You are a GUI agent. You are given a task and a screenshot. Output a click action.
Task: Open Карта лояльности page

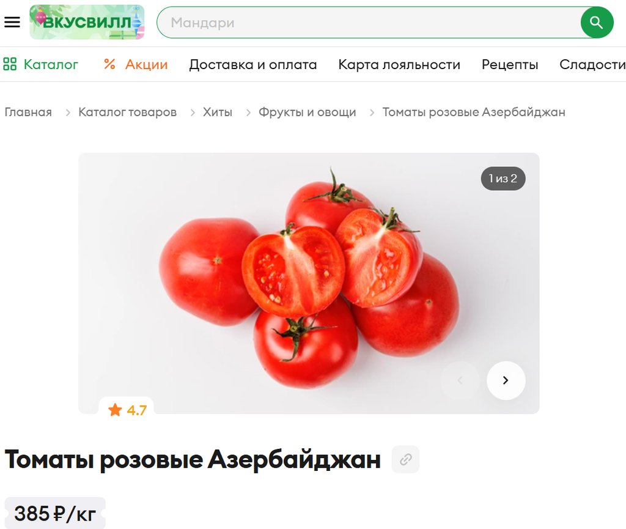(399, 64)
